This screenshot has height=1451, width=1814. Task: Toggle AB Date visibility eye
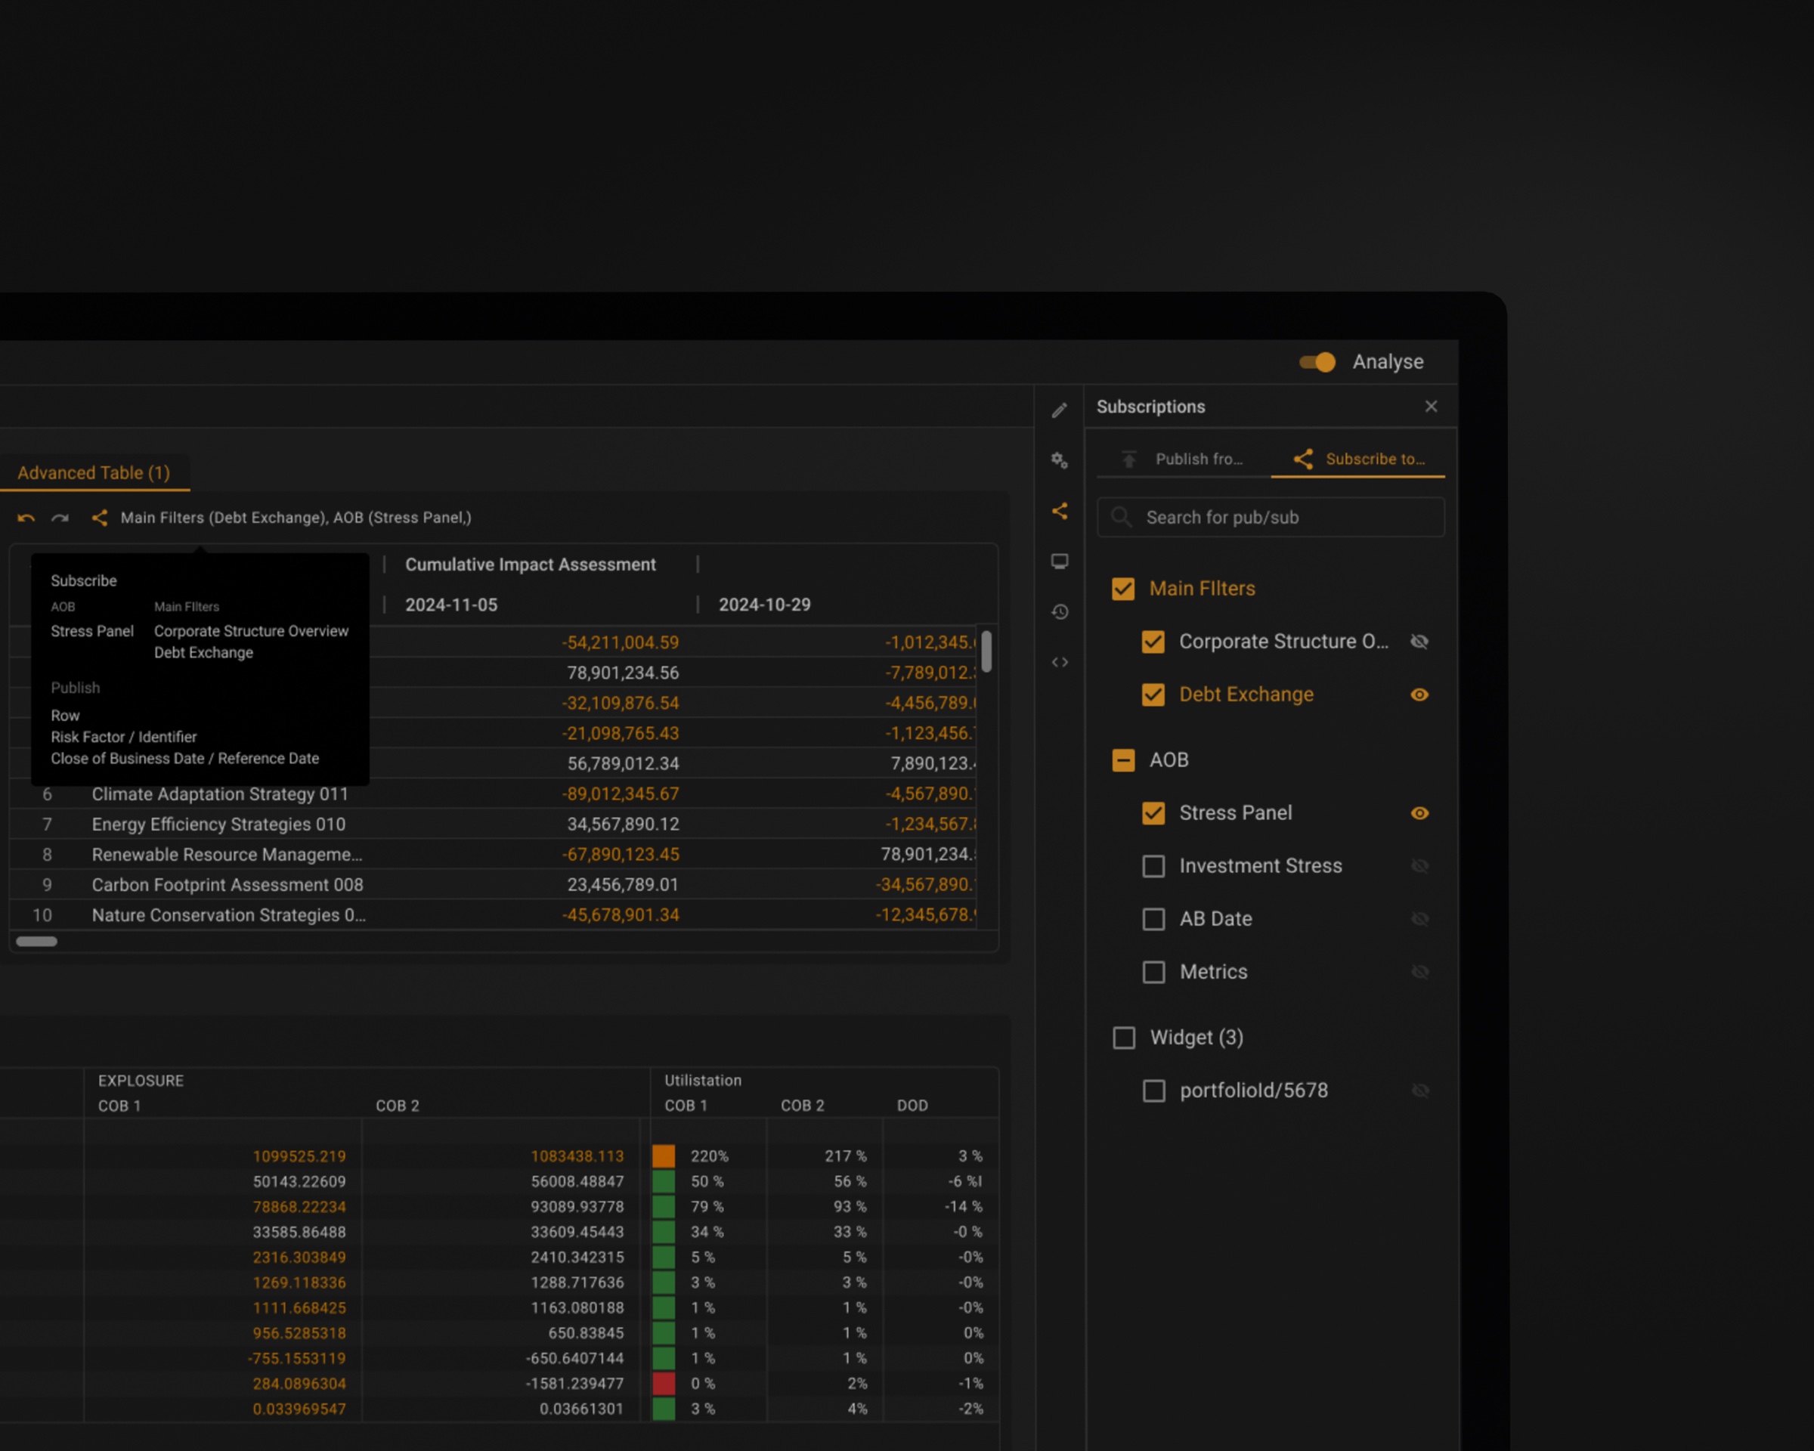1419,920
